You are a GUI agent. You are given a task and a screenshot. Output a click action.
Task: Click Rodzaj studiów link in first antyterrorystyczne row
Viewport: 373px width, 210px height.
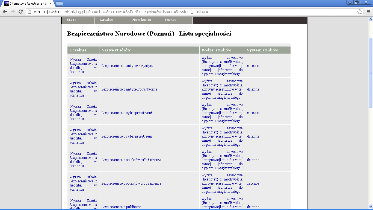click(x=222, y=66)
